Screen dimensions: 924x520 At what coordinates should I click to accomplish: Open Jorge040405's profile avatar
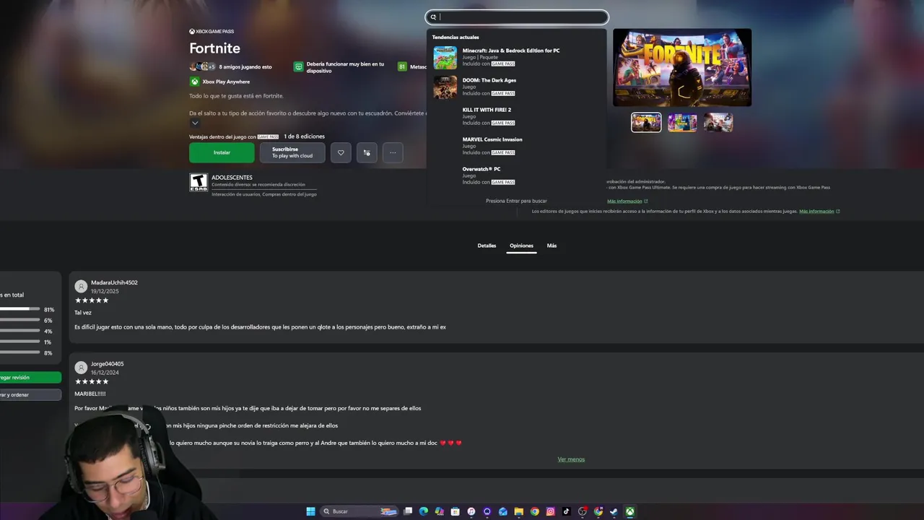coord(81,368)
